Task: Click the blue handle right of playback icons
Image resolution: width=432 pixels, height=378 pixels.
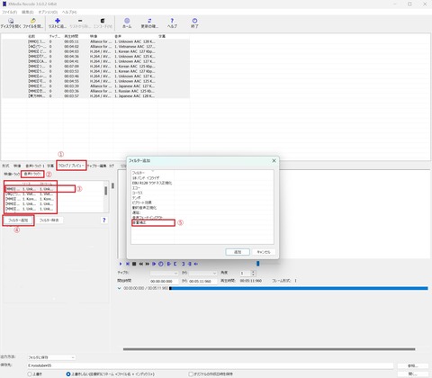Action: [257, 264]
